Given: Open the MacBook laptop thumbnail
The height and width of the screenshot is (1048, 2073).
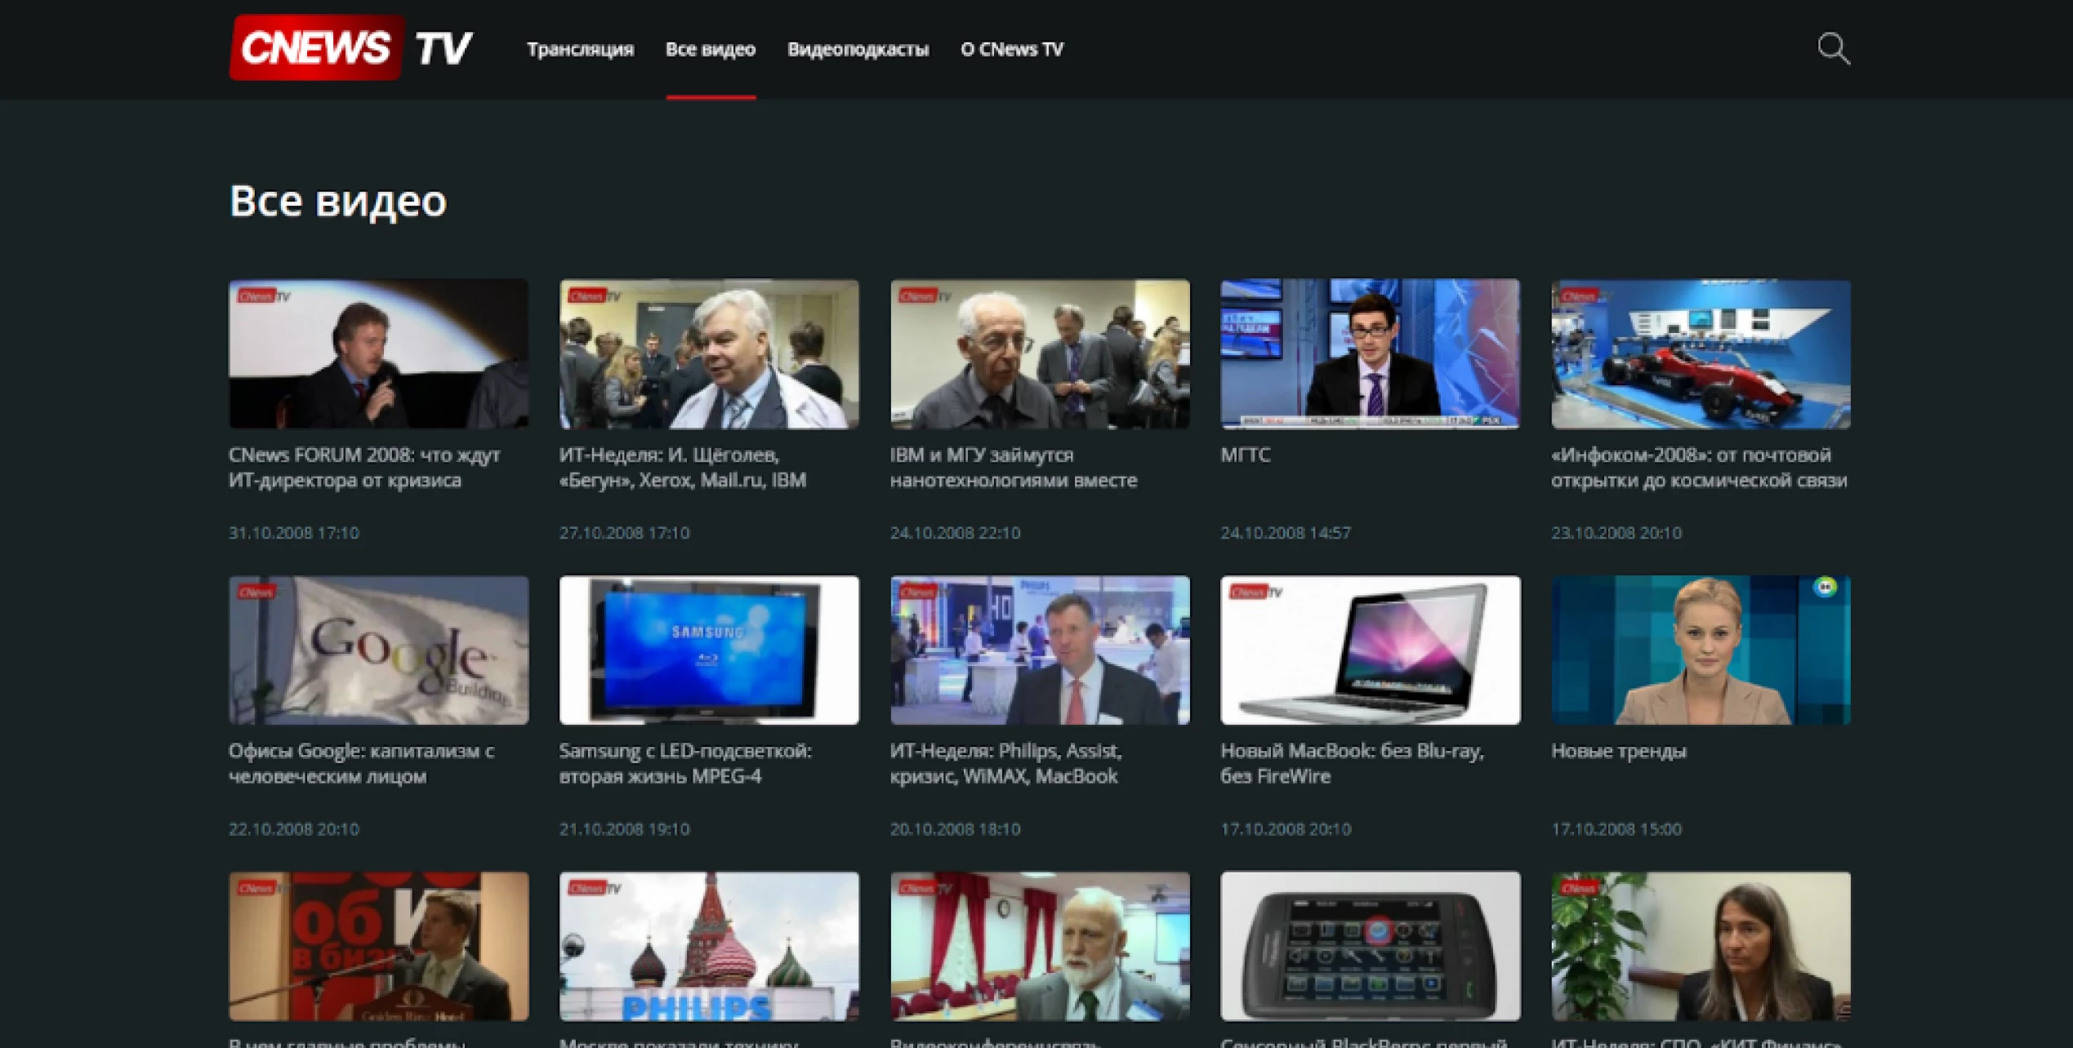Looking at the screenshot, I should coord(1370,650).
